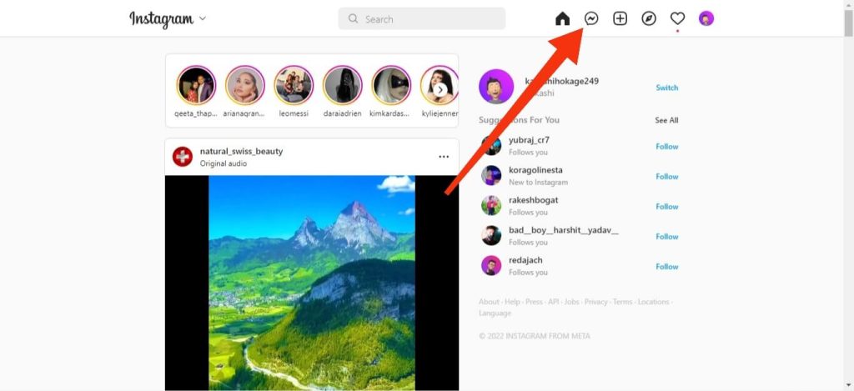Follow redajach
Viewport: 854px width, 391px height.
click(x=666, y=266)
